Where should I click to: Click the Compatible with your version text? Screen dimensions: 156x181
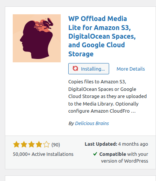tap(124, 157)
